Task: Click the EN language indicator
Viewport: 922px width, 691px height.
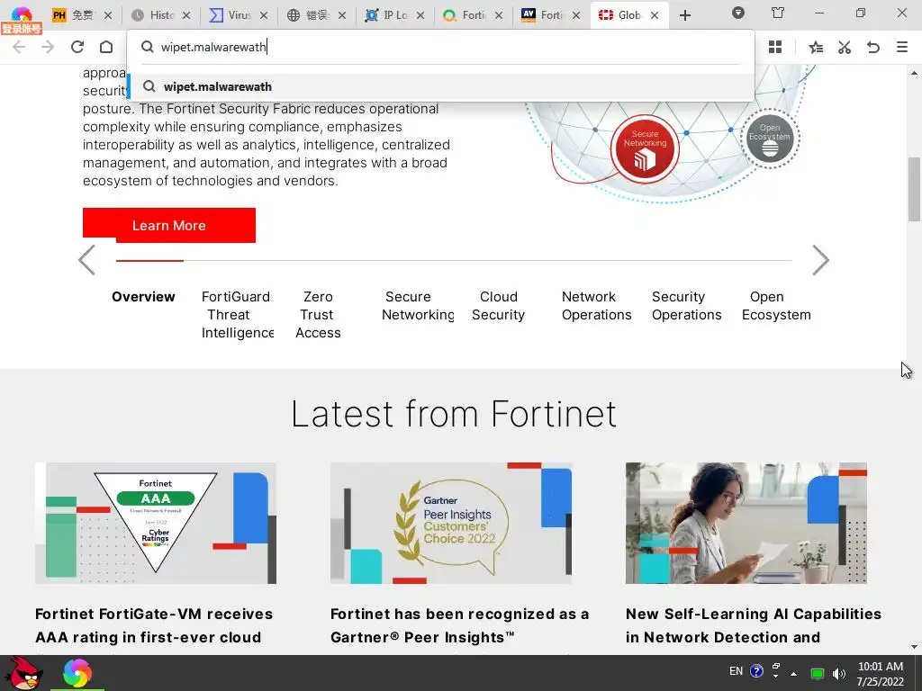Action: tap(736, 671)
